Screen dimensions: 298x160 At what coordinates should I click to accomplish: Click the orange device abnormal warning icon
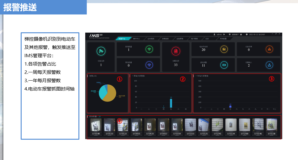[x=269, y=49]
